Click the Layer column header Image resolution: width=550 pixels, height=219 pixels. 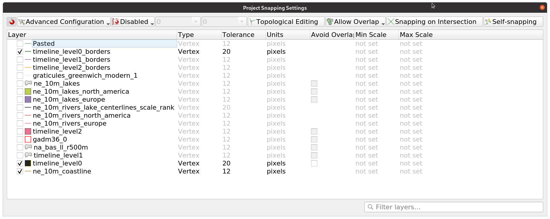pos(17,35)
